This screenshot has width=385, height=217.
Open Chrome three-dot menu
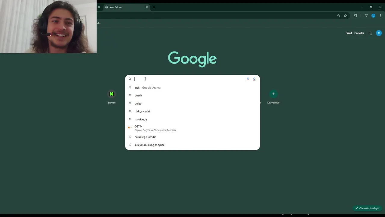tap(380, 16)
